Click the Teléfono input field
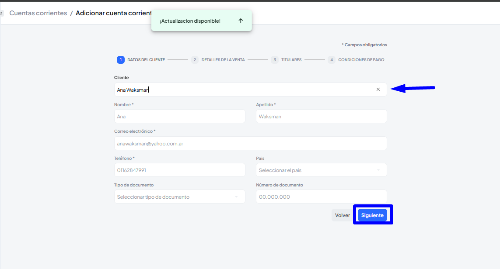 point(179,170)
